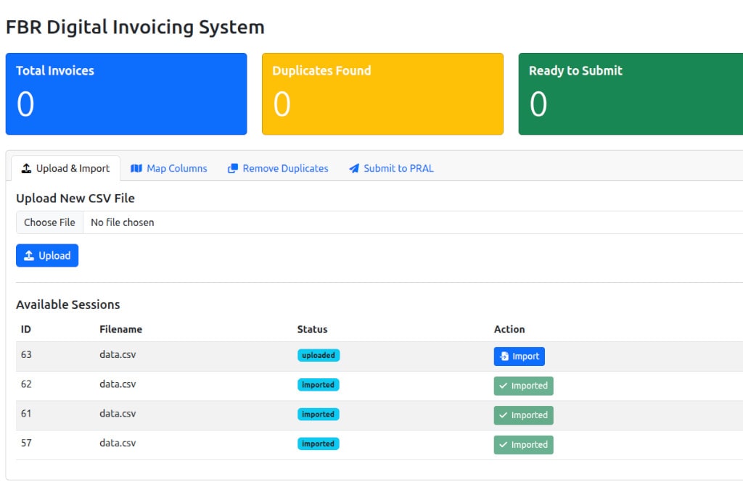Click the upload icon in Upload & Import tab
Screen dimensions: 743x495
(27, 168)
